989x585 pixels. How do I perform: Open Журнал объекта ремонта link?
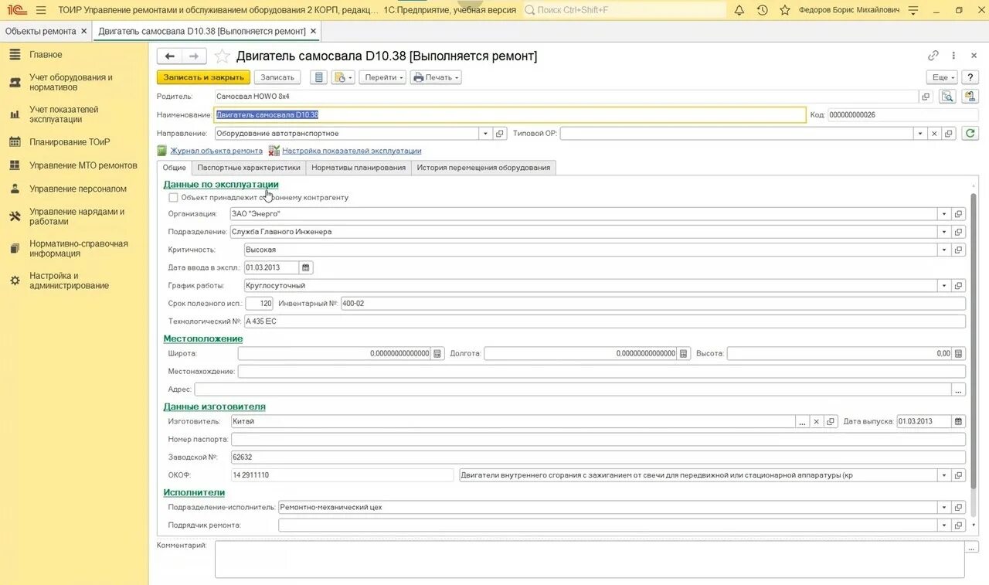coord(216,151)
